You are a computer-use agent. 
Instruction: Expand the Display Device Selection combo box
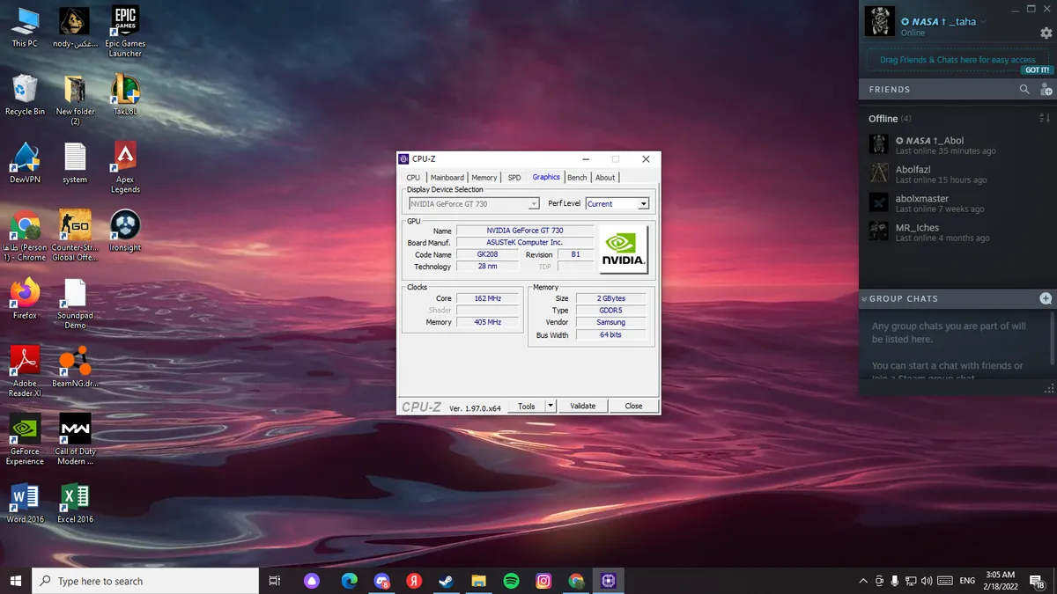(x=473, y=203)
